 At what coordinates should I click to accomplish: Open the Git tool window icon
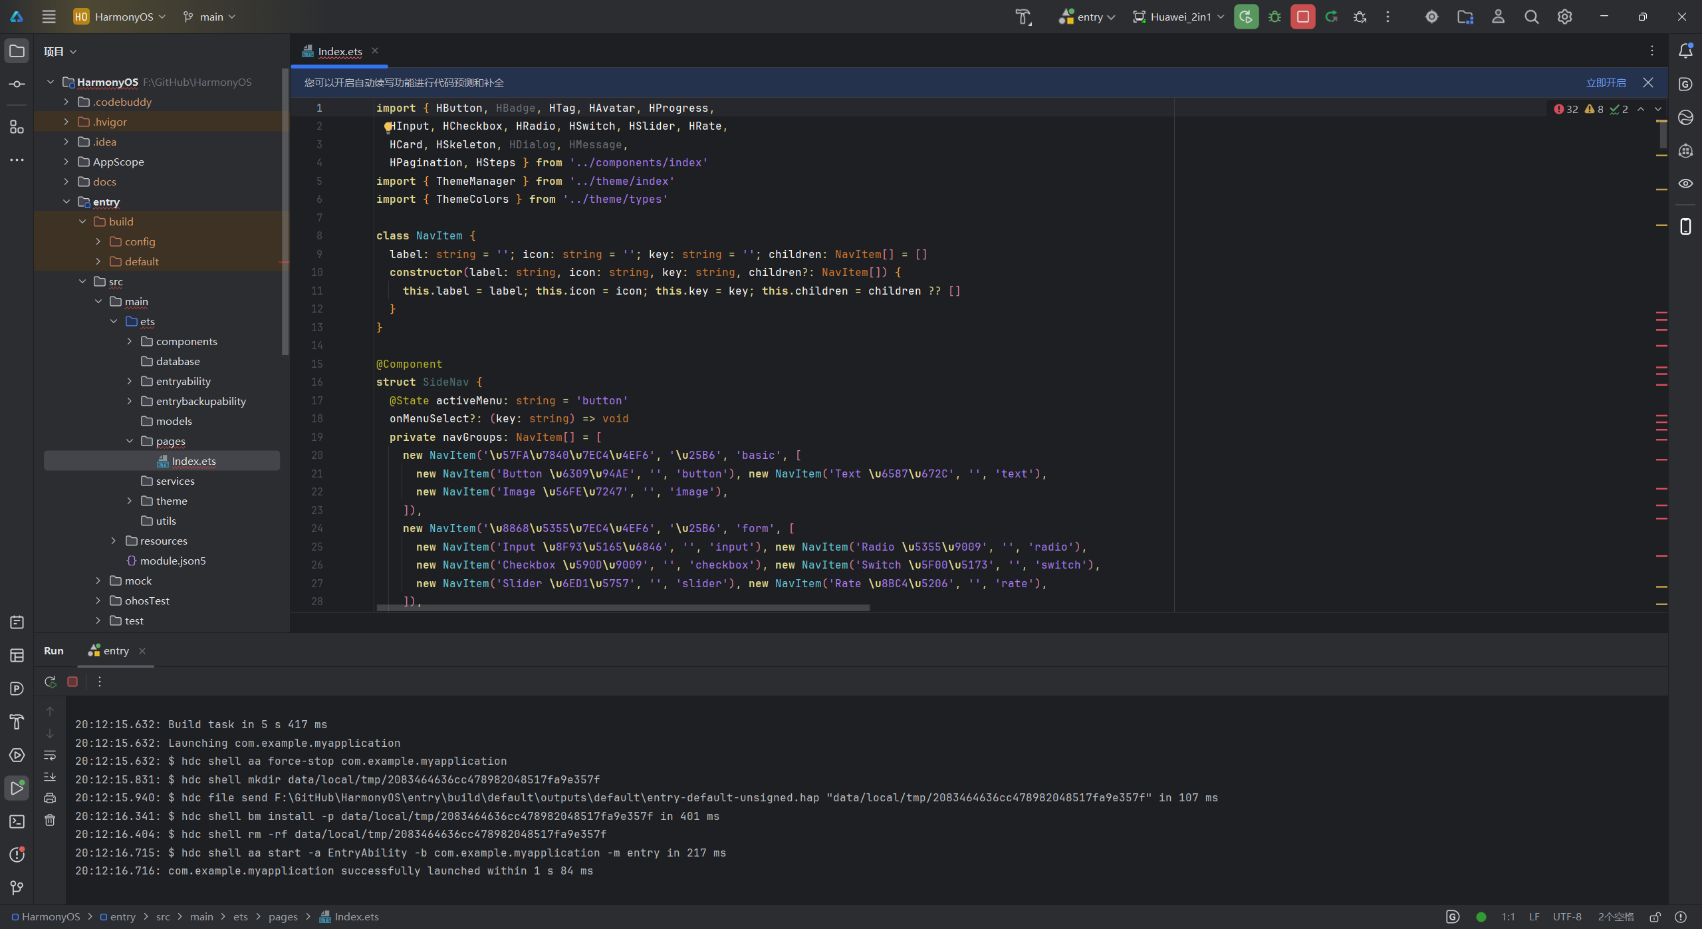[x=17, y=888]
